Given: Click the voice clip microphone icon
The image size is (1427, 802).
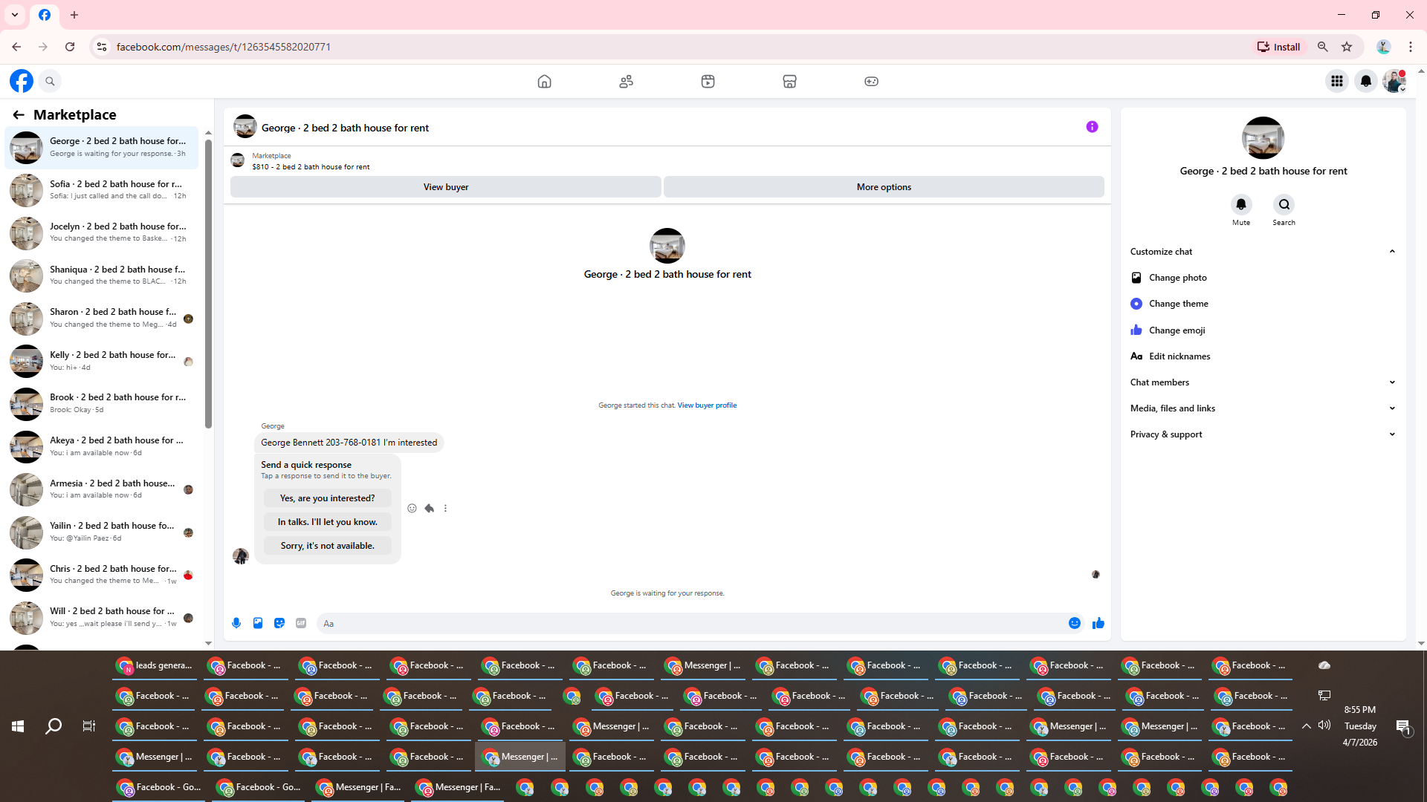Looking at the screenshot, I should point(236,623).
